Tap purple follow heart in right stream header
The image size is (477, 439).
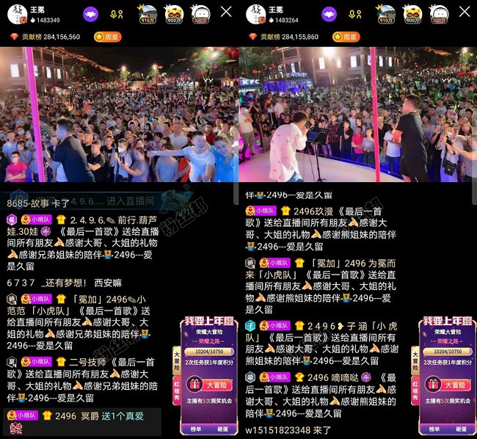pos(329,12)
